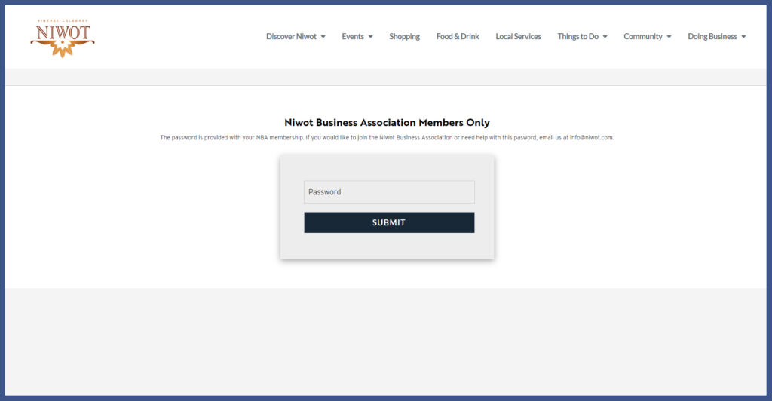Viewport: 772px width, 401px height.
Task: Focus the Password input field
Action: [389, 192]
